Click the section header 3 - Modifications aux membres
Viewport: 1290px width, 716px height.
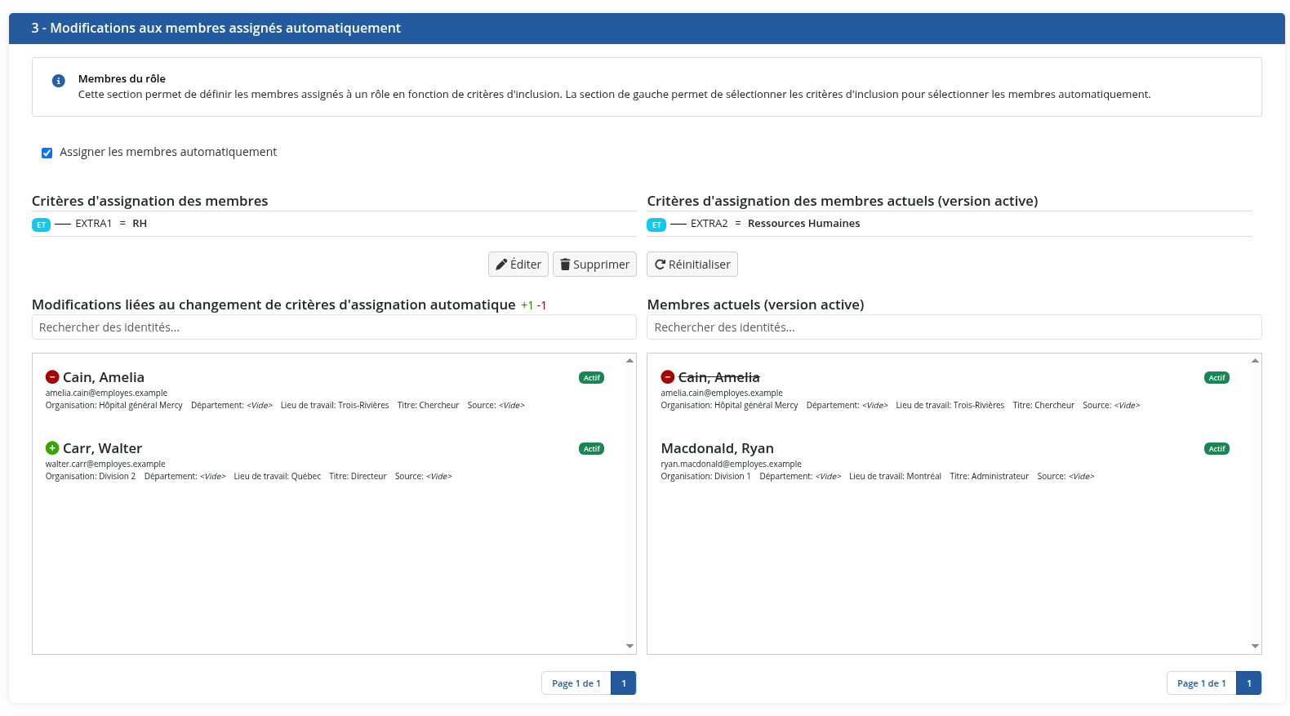pyautogui.click(x=647, y=29)
